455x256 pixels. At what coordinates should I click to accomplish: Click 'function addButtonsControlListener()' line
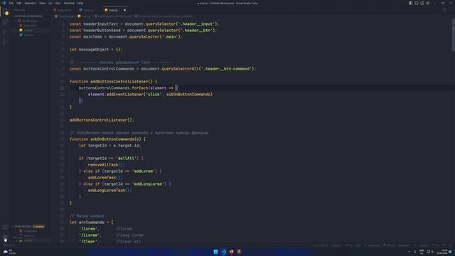click(x=114, y=82)
